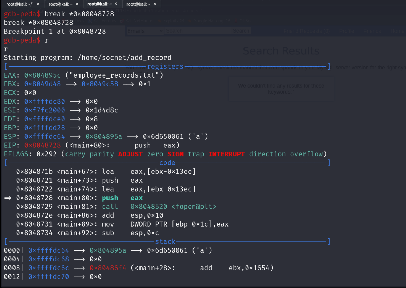Click 'gdb-peda$ r' prompt line

coord(26,40)
